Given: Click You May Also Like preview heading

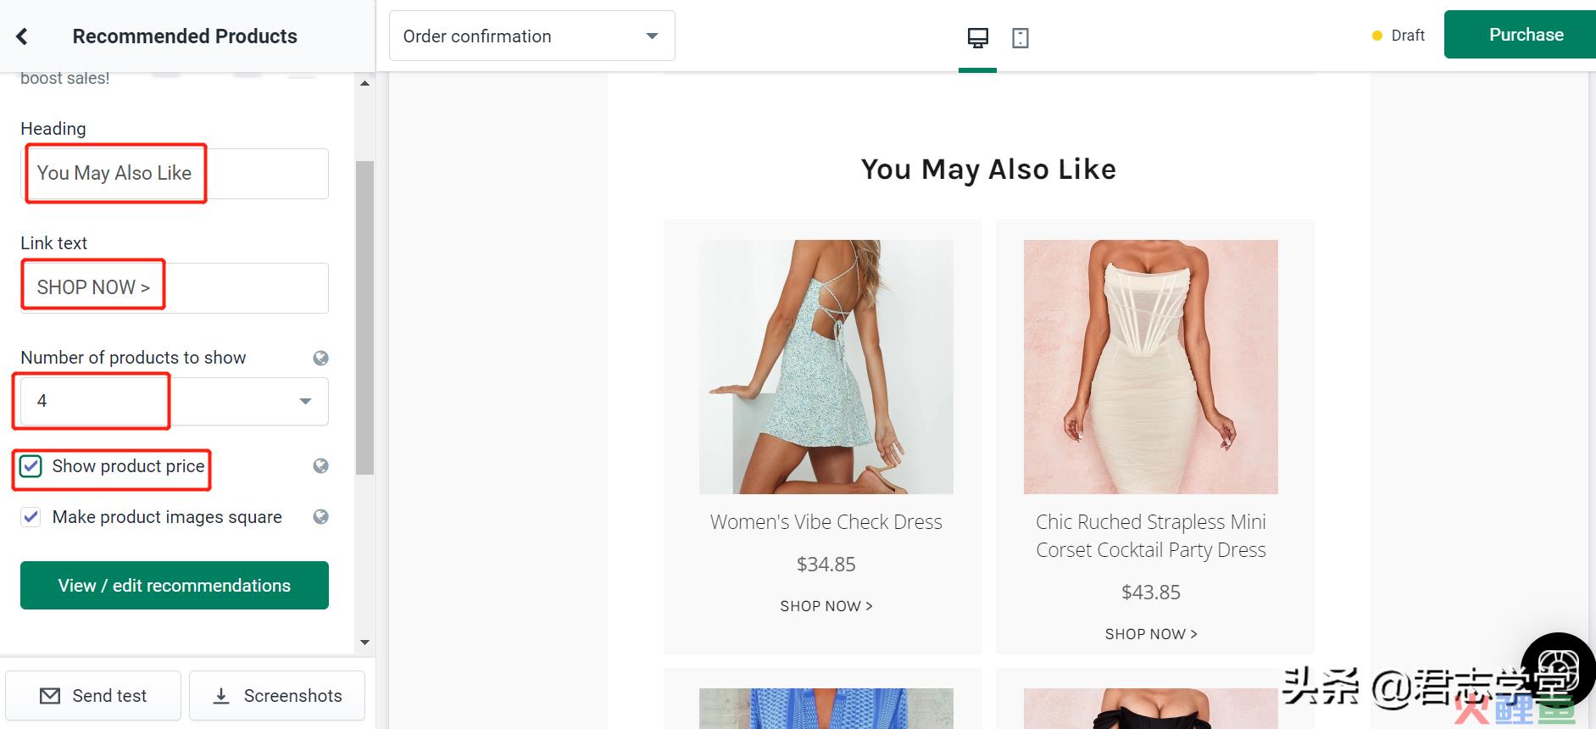Looking at the screenshot, I should 988,170.
